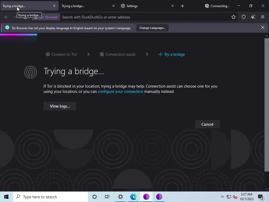Click the page vertical scrollbar thumb
The image size is (269, 202).
tap(267, 105)
